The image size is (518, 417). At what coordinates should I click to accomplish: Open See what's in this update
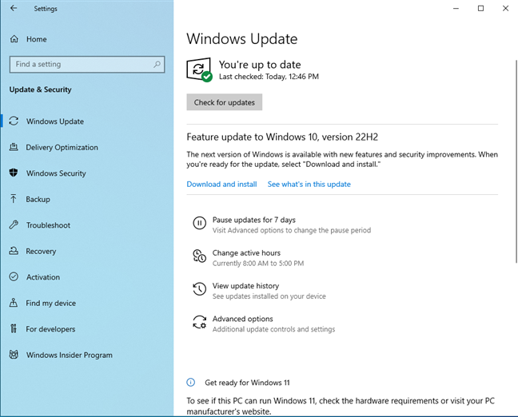click(309, 184)
